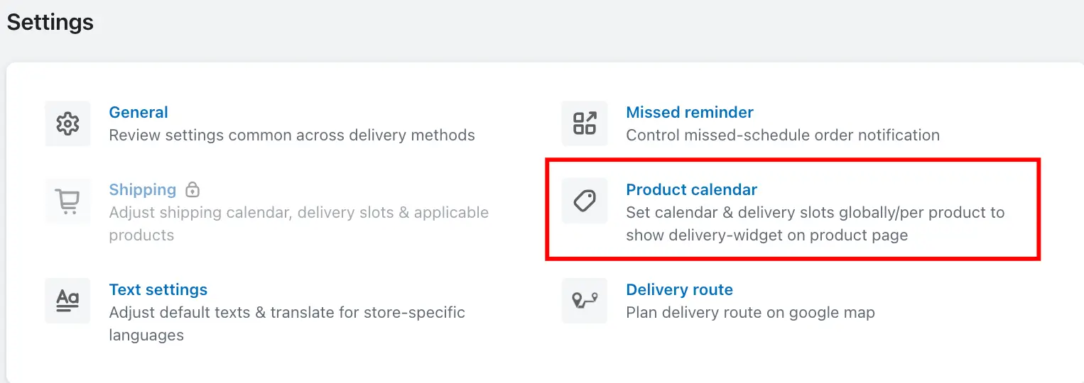Screen dimensions: 1084x383
Task: Click the Product calendar tag icon
Action: (x=585, y=201)
